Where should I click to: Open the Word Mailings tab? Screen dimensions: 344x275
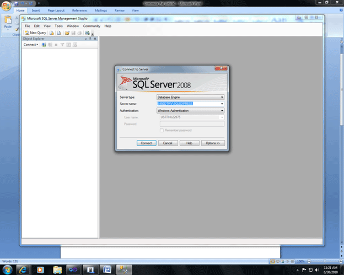101,10
